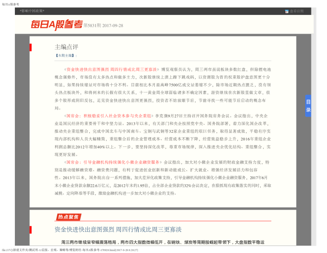327x253 pixels.
Task: Open link 国常会：积极稳妥引入社会资本参与央企重组
Action: tap(109, 116)
